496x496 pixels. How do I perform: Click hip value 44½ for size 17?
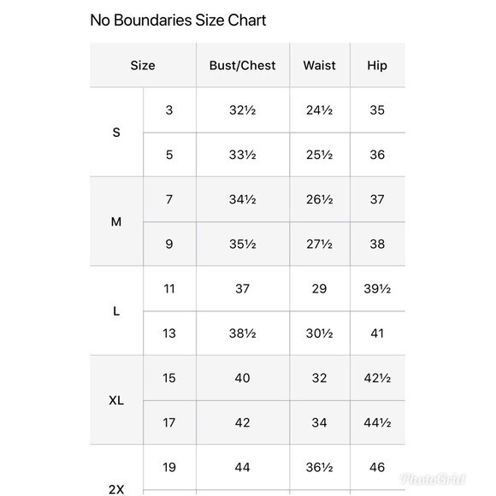[x=377, y=422]
